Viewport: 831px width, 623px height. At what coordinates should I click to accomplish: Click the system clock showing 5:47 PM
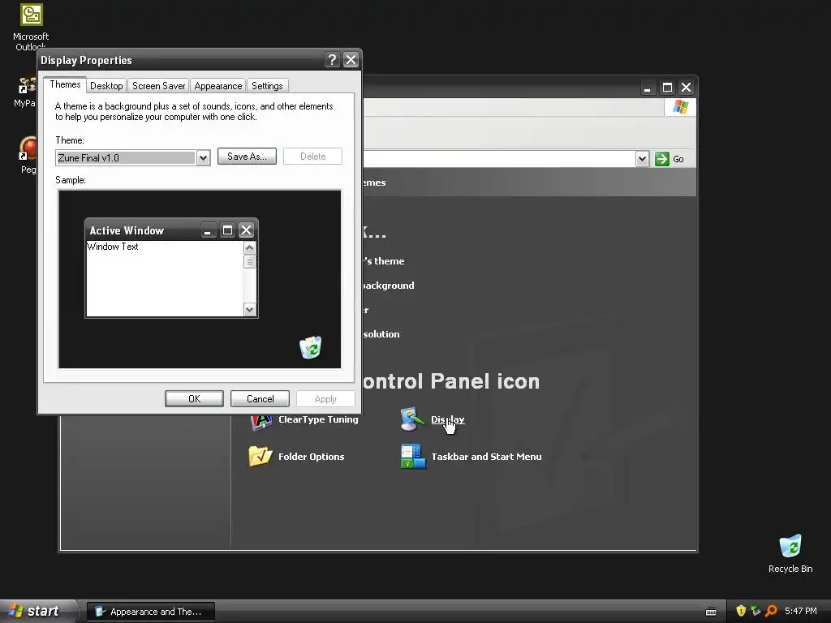pos(801,611)
